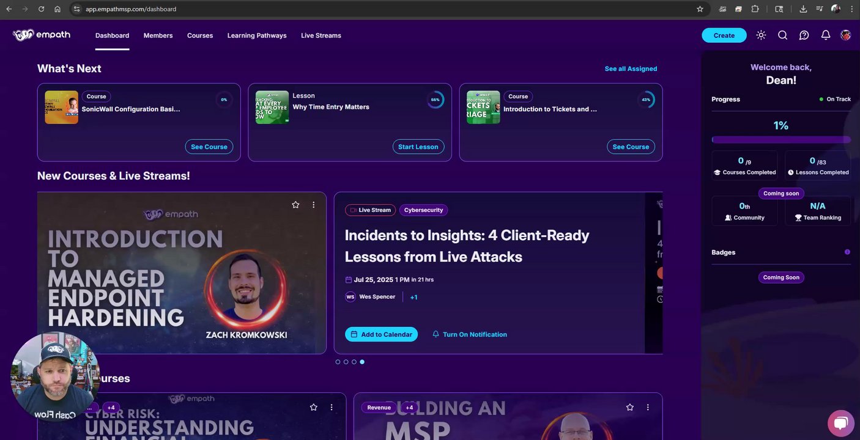This screenshot has width=860, height=440.
Task: Click the empath logo
Action: point(42,35)
